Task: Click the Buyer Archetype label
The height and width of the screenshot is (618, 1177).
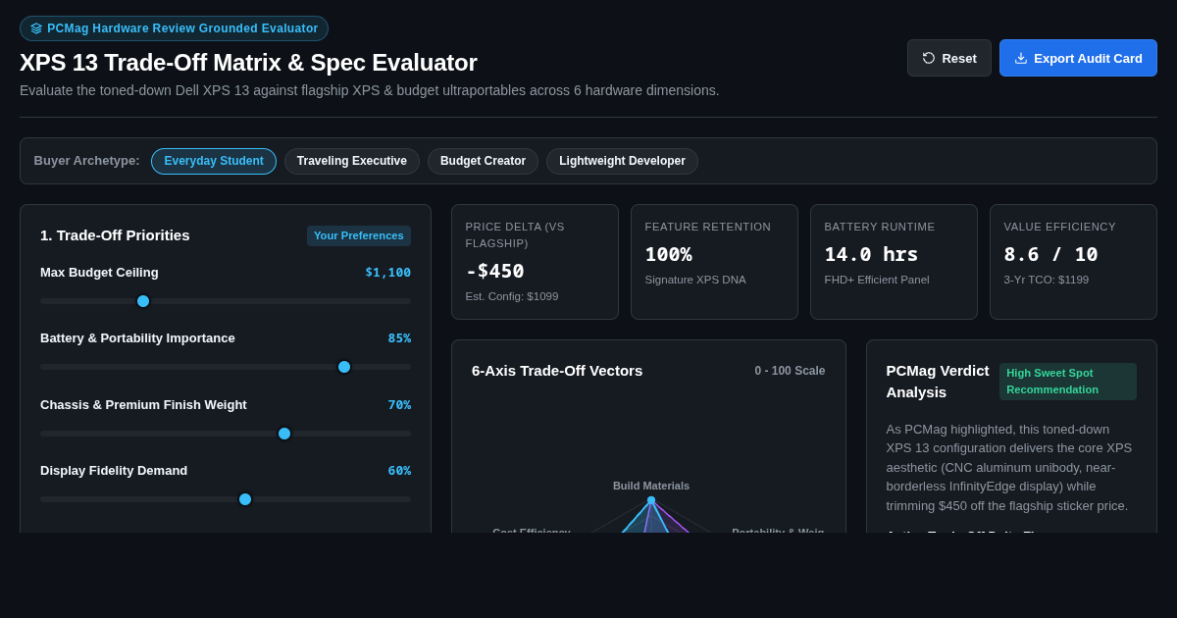Action: coord(87,161)
